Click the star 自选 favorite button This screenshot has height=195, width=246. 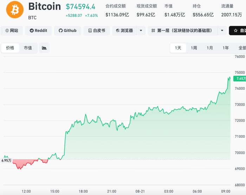click(x=238, y=31)
